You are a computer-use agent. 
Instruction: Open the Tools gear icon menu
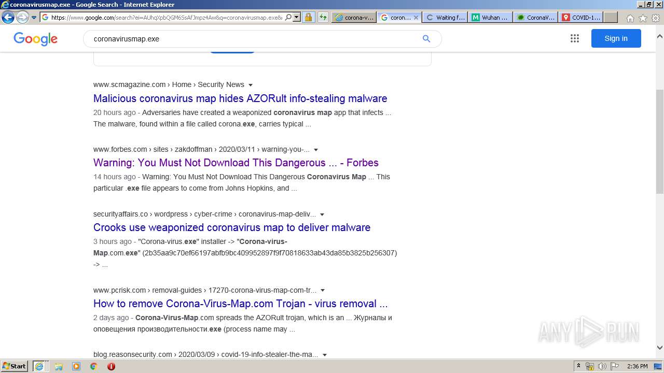pos(656,18)
